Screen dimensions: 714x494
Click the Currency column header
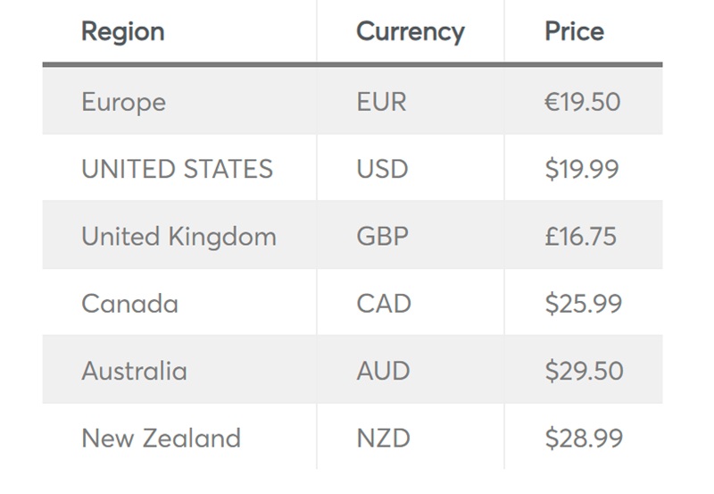410,32
